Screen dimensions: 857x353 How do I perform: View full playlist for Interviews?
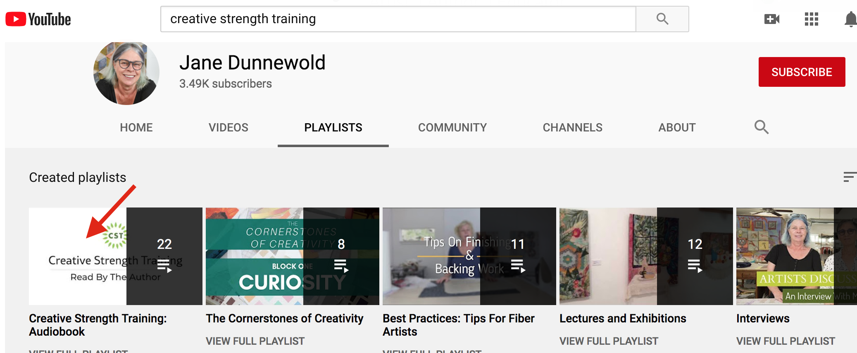coord(786,341)
